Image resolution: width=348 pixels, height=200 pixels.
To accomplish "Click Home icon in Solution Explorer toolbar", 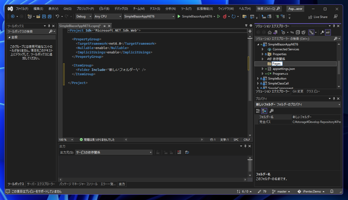I will 270,32.
